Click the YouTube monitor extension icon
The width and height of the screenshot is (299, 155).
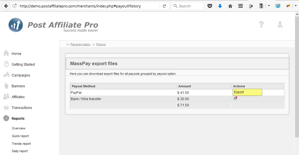coord(278,6)
